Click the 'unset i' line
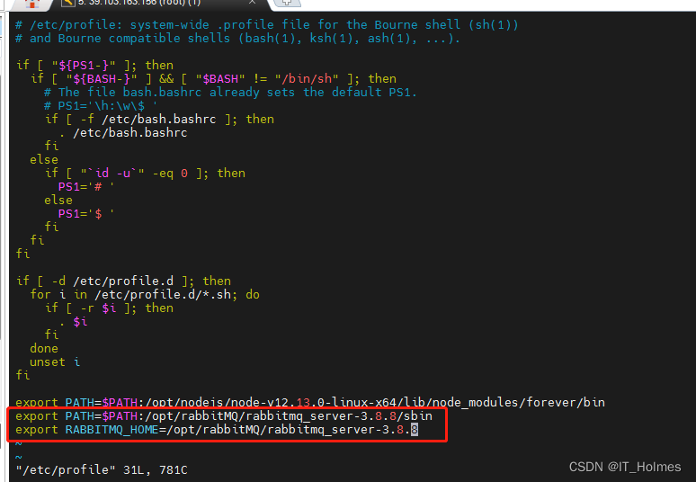This screenshot has height=482, width=696. (55, 361)
